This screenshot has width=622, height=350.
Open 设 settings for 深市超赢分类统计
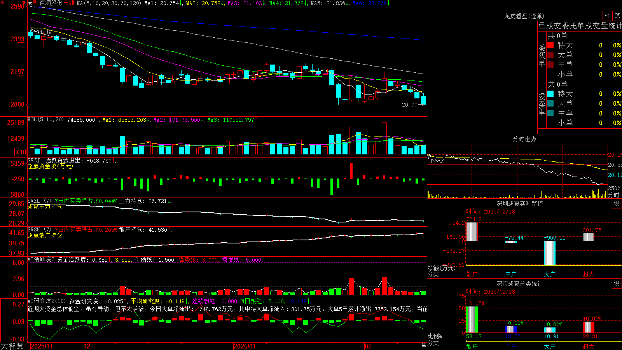617,283
